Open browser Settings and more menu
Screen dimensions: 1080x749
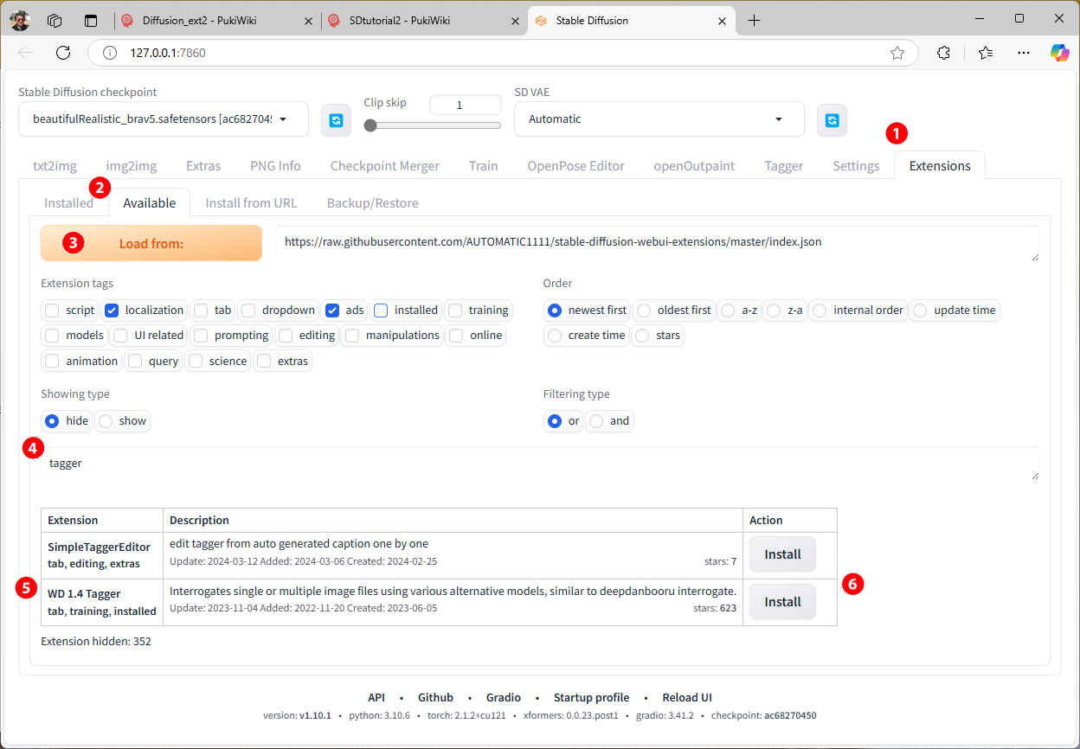[1024, 53]
